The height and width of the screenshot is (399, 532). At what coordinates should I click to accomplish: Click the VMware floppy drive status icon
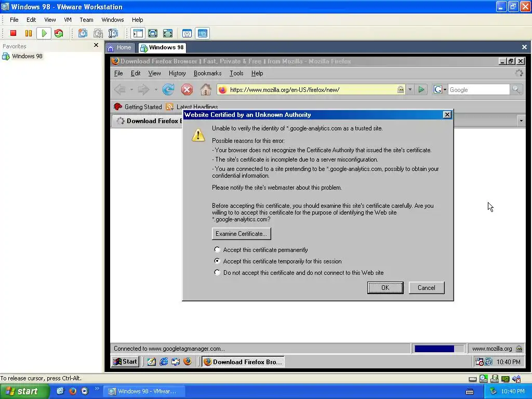tap(495, 379)
